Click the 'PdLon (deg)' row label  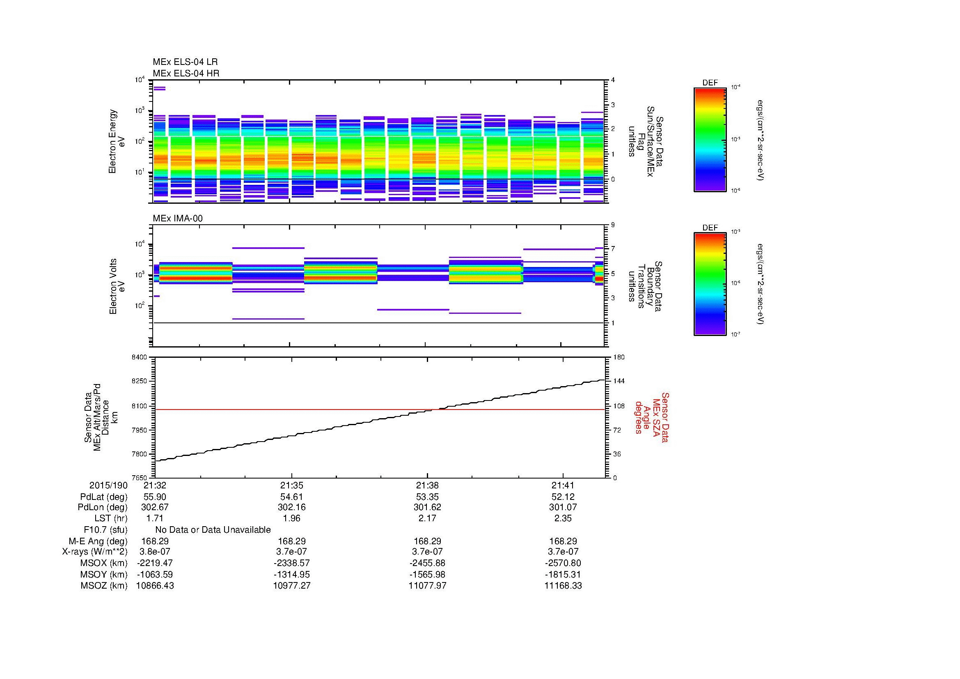(103, 507)
